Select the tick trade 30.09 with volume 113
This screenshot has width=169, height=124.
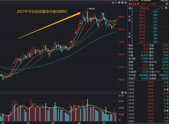(148, 86)
